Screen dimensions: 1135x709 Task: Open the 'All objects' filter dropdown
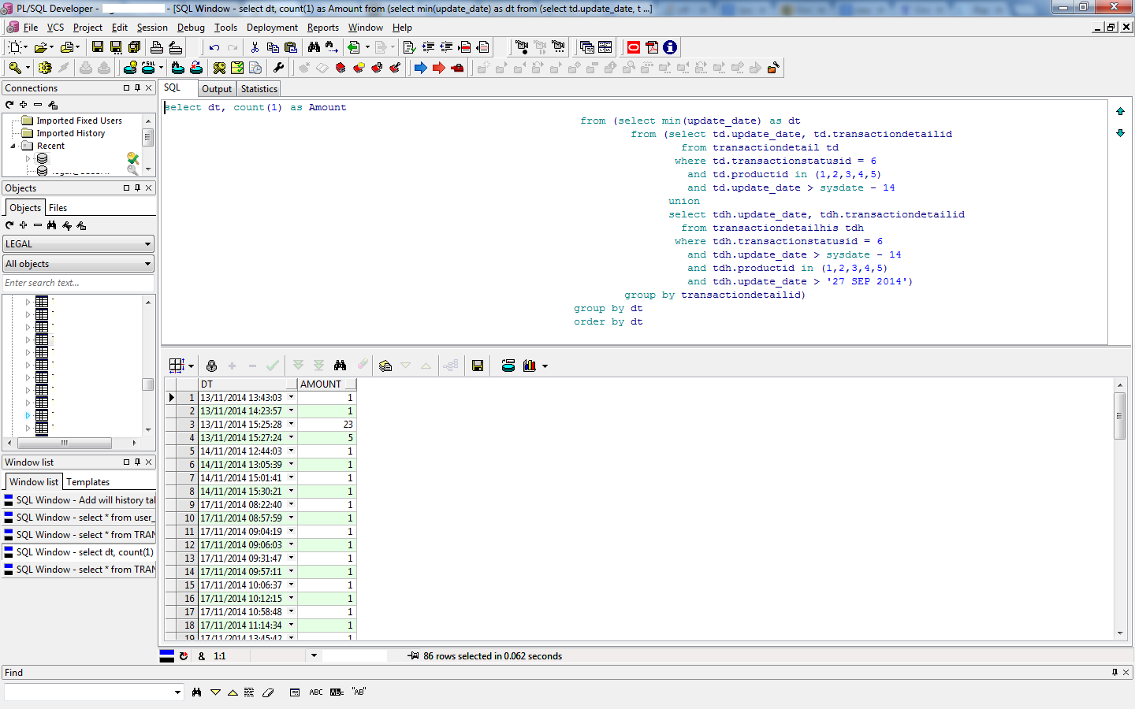(x=147, y=264)
